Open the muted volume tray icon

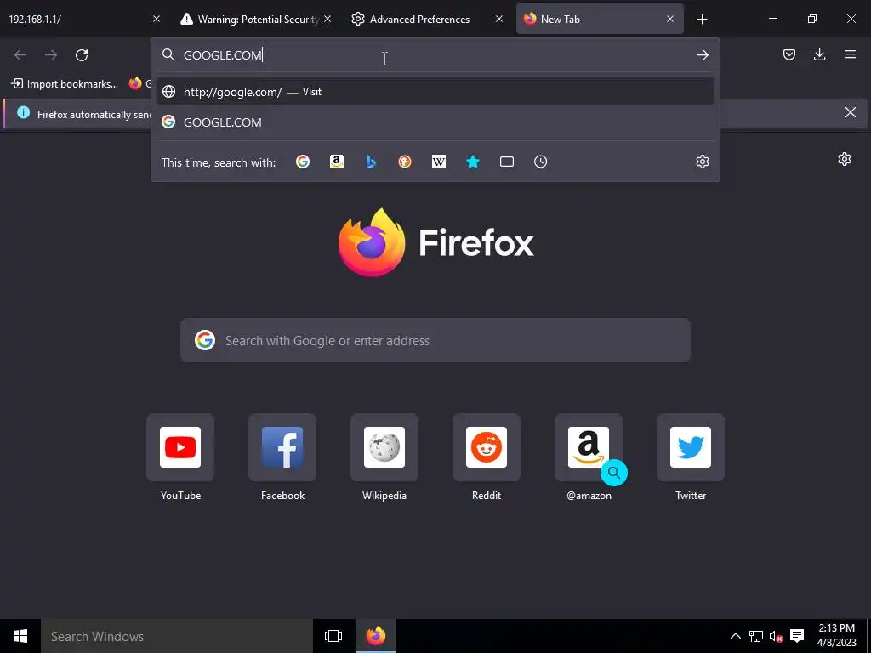click(776, 636)
